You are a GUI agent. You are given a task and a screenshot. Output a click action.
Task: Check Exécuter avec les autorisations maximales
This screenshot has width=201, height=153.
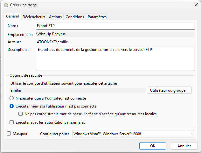coord(12,122)
